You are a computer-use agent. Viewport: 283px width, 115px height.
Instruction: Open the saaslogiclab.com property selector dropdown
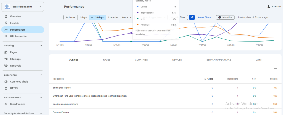click(23, 7)
